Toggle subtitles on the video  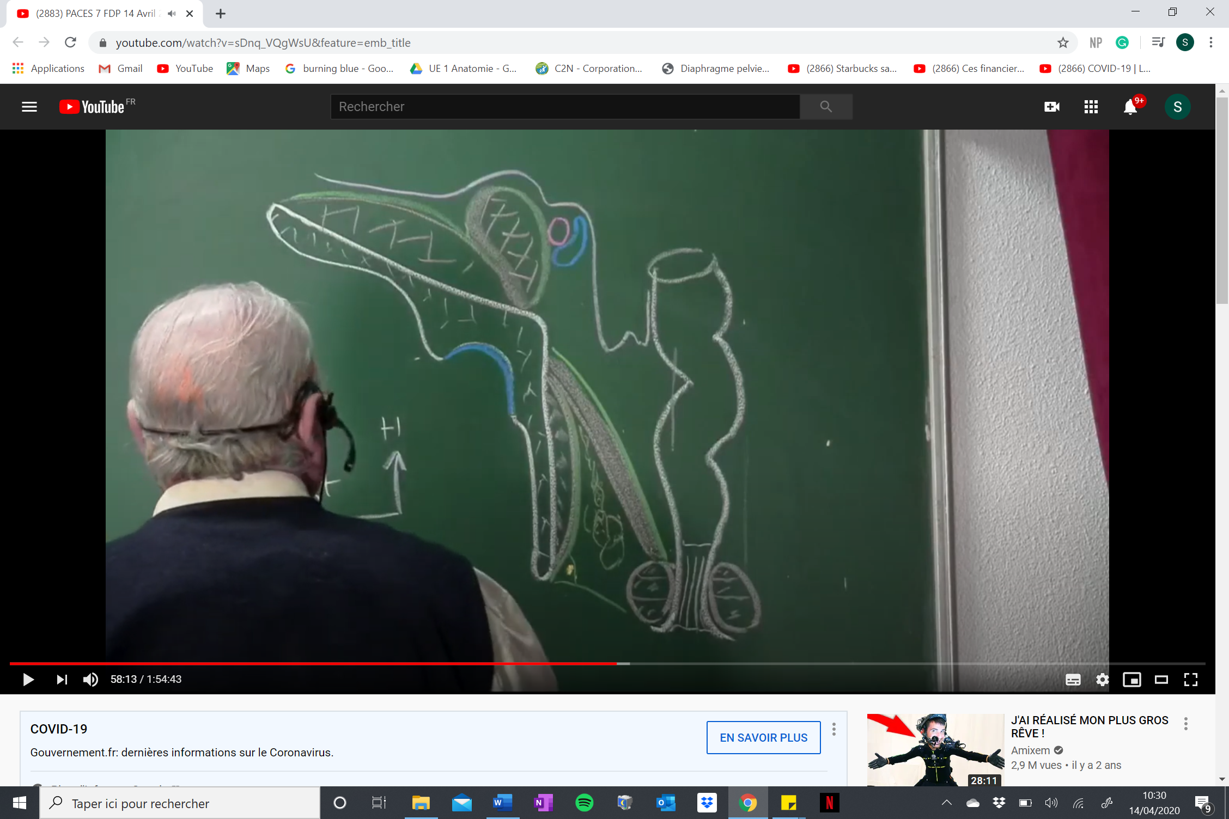pos(1073,680)
